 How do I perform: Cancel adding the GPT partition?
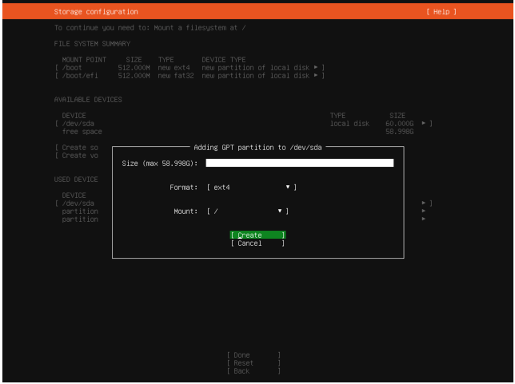[257, 243]
